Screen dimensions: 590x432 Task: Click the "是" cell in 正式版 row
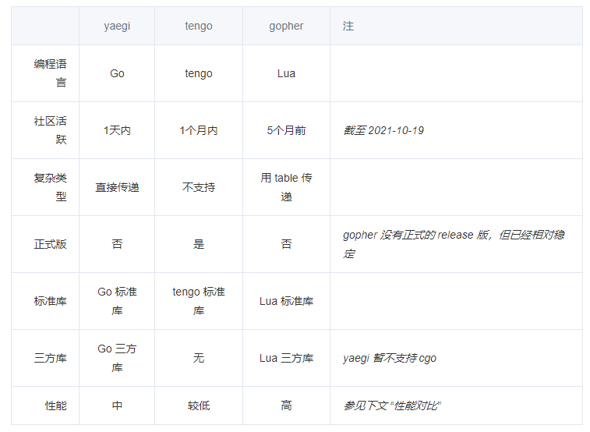(199, 244)
